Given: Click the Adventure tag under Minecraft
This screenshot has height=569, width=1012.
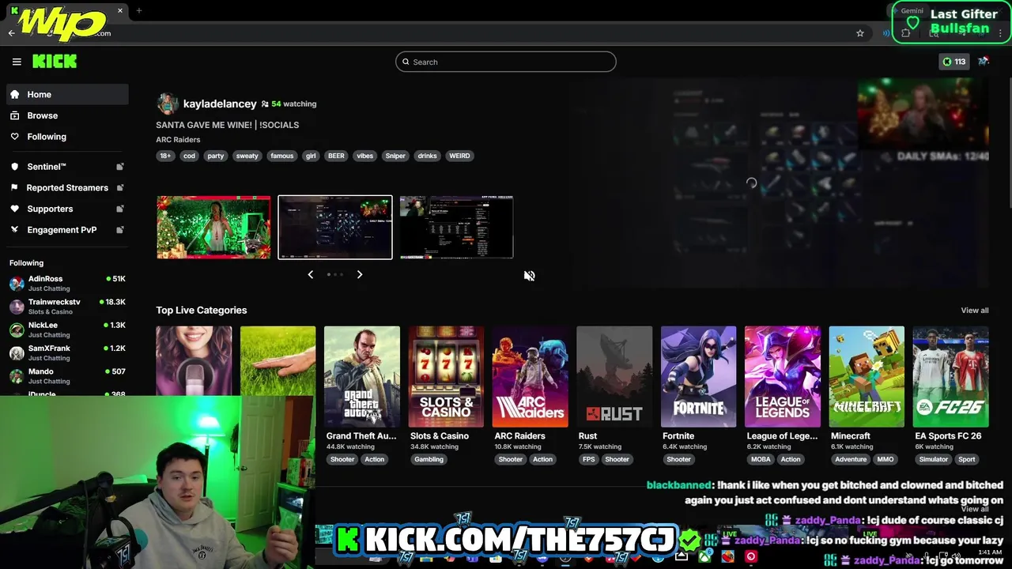Looking at the screenshot, I should tap(851, 459).
